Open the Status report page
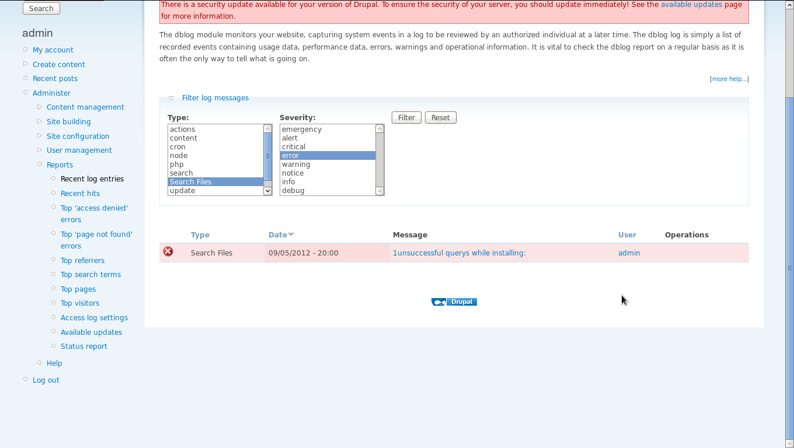The image size is (794, 448). (84, 346)
